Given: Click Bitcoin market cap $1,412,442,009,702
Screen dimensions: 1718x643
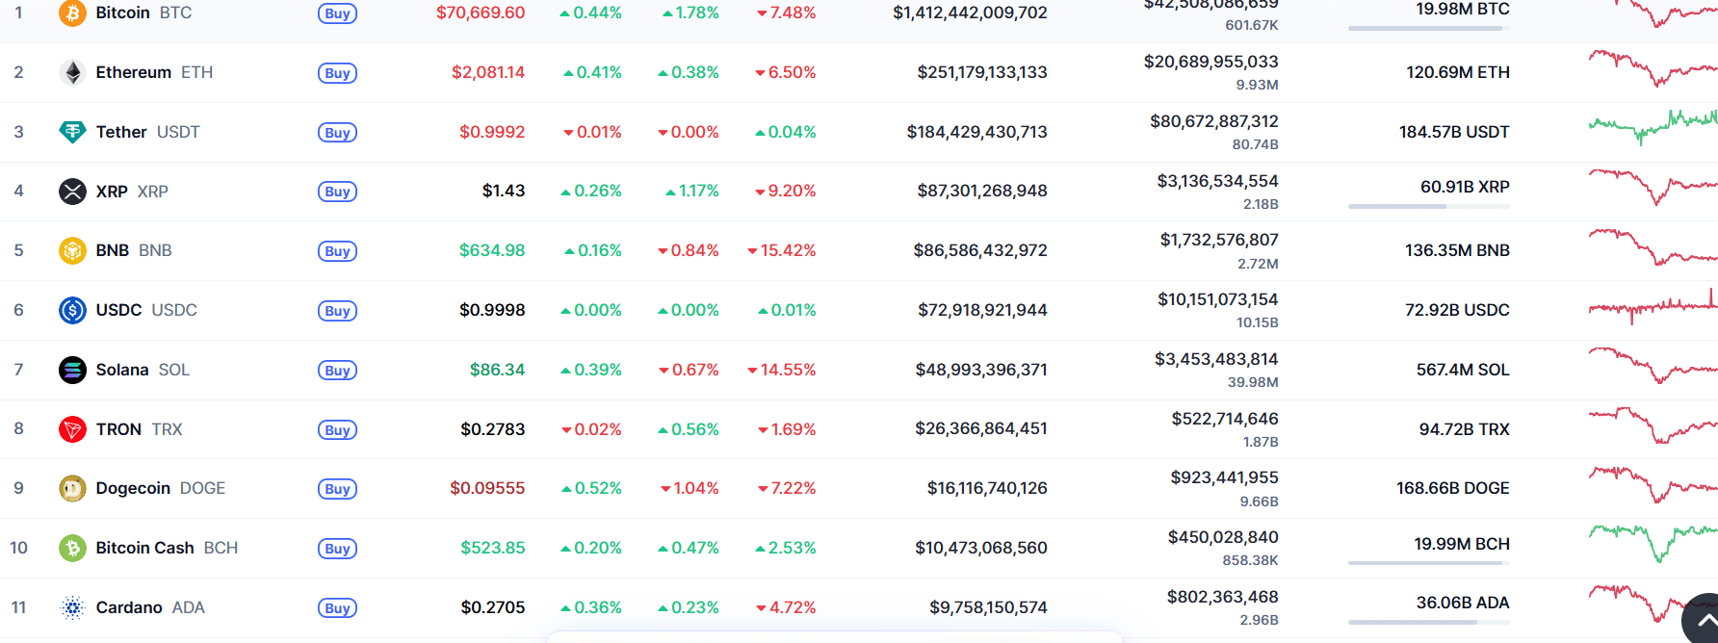Looking at the screenshot, I should (970, 13).
